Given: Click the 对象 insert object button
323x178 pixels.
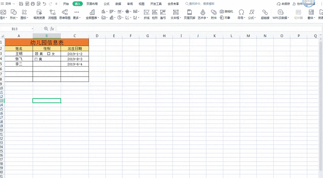Looking at the screenshot, I should click(x=225, y=18).
